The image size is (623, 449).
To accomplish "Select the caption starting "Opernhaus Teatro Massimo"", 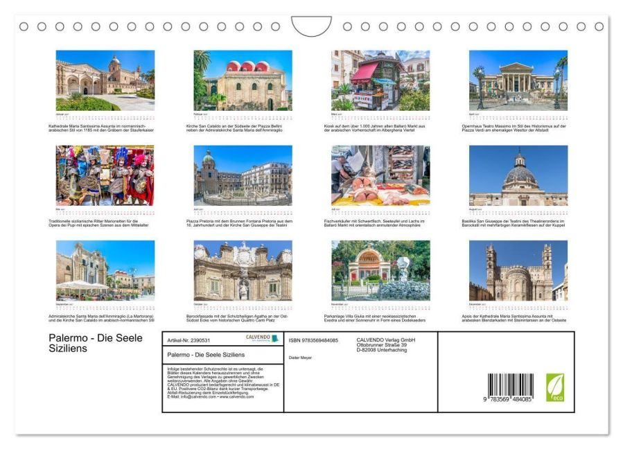I will click(x=514, y=128).
